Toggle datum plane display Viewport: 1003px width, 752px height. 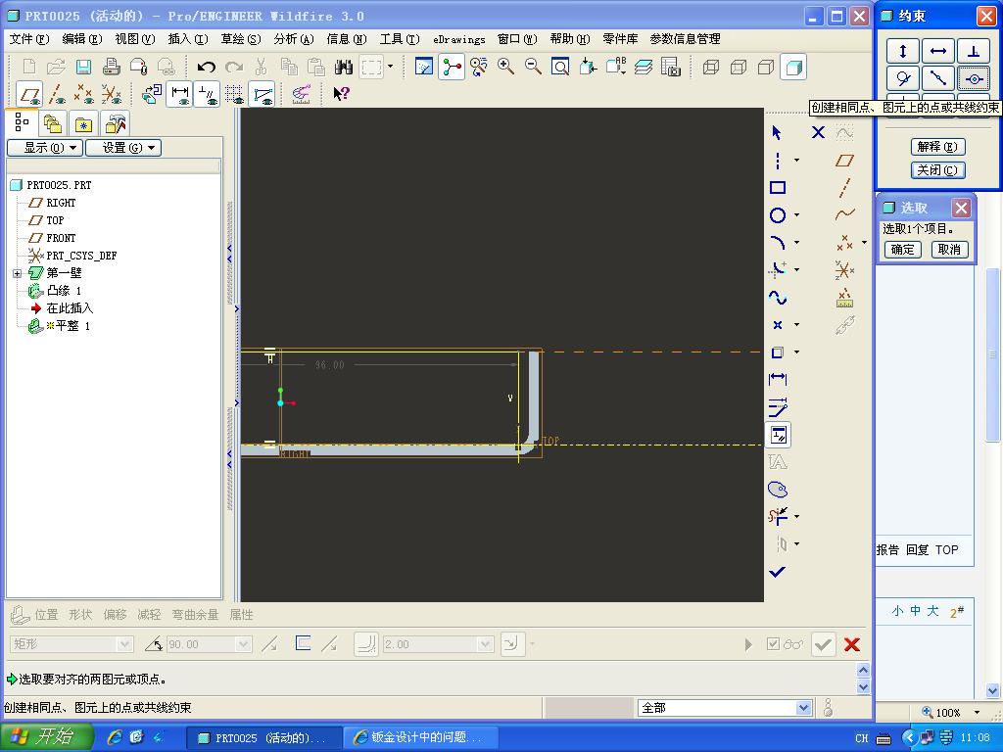click(x=29, y=94)
